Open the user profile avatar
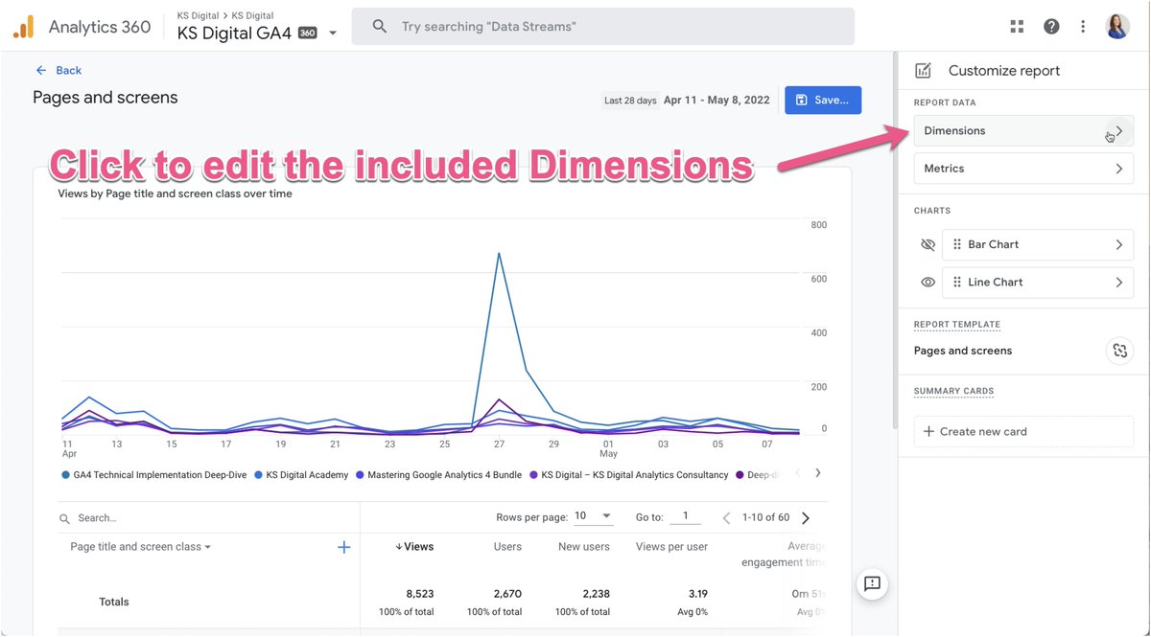The image size is (1151, 637). tap(1117, 27)
